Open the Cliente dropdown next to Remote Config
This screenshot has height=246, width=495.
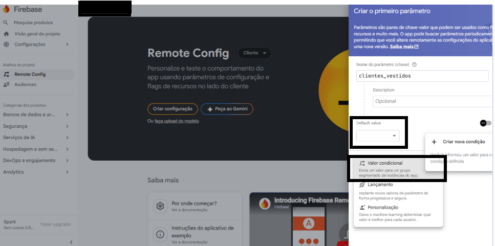tap(255, 53)
